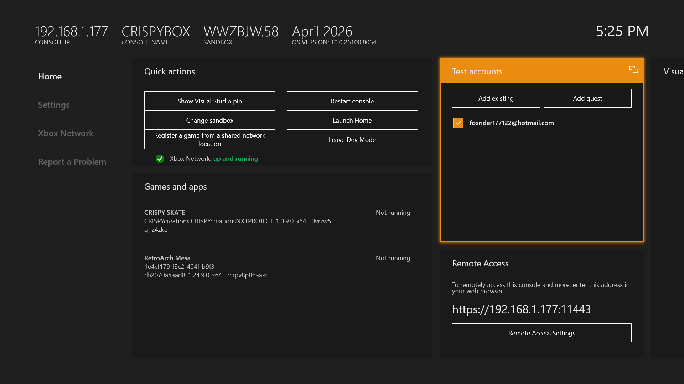The height and width of the screenshot is (384, 684).
Task: Open Remote Access Settings
Action: coord(542,333)
